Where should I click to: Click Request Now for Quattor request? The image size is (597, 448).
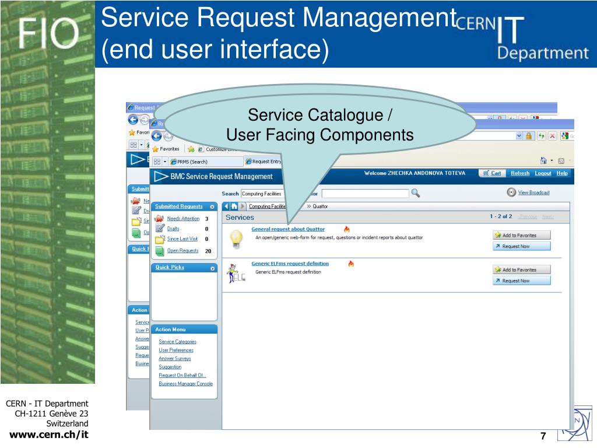click(521, 247)
